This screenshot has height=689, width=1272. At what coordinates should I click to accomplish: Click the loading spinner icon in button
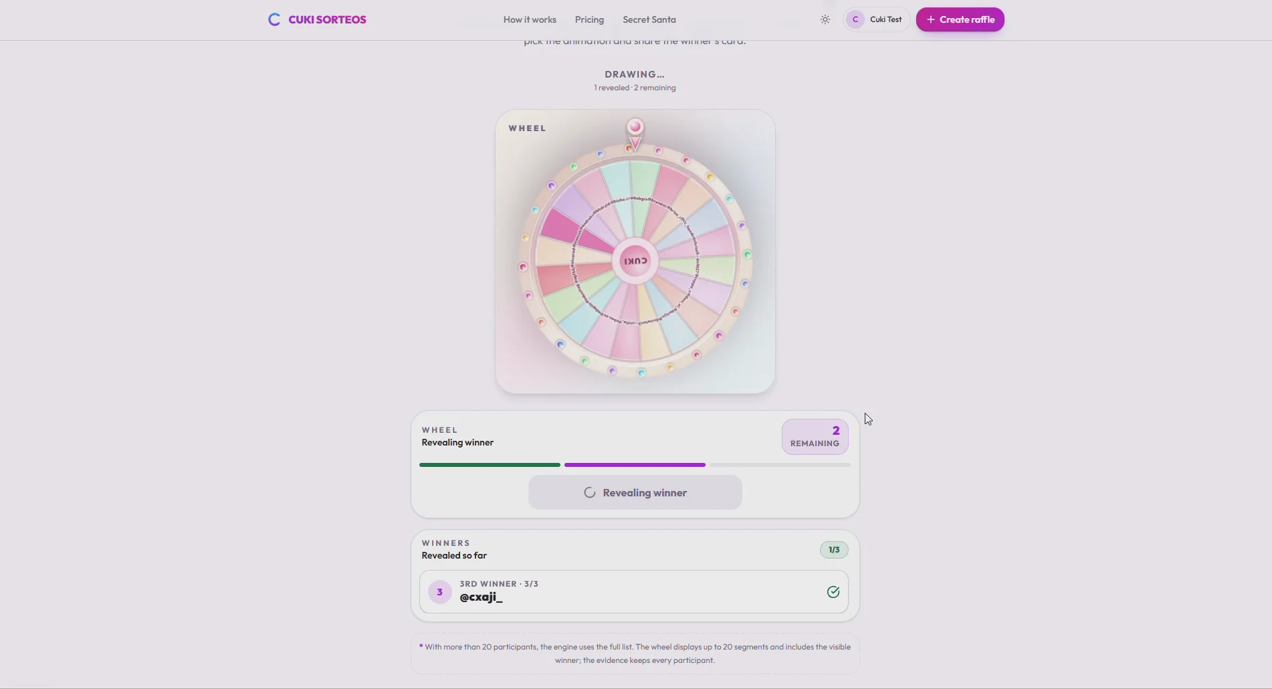coord(589,492)
